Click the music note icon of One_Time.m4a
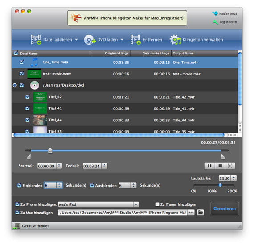The image size is (254, 246). [x=34, y=63]
